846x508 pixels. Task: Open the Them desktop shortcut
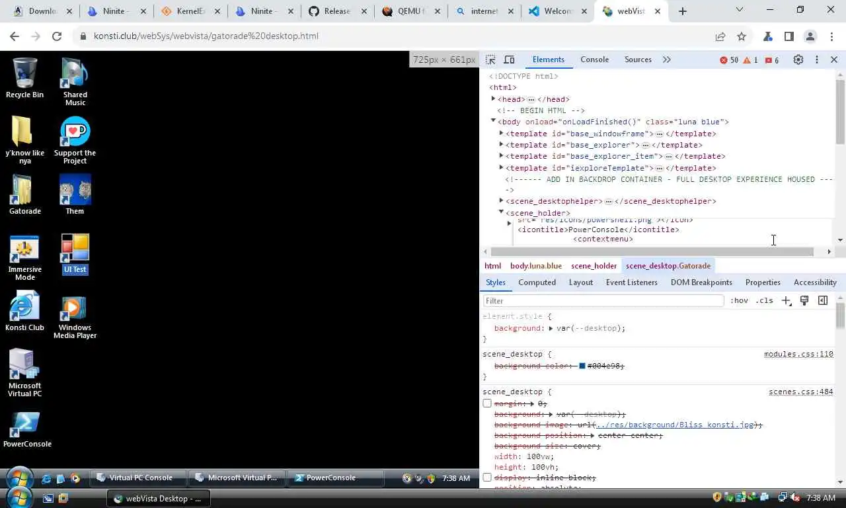tap(75, 194)
